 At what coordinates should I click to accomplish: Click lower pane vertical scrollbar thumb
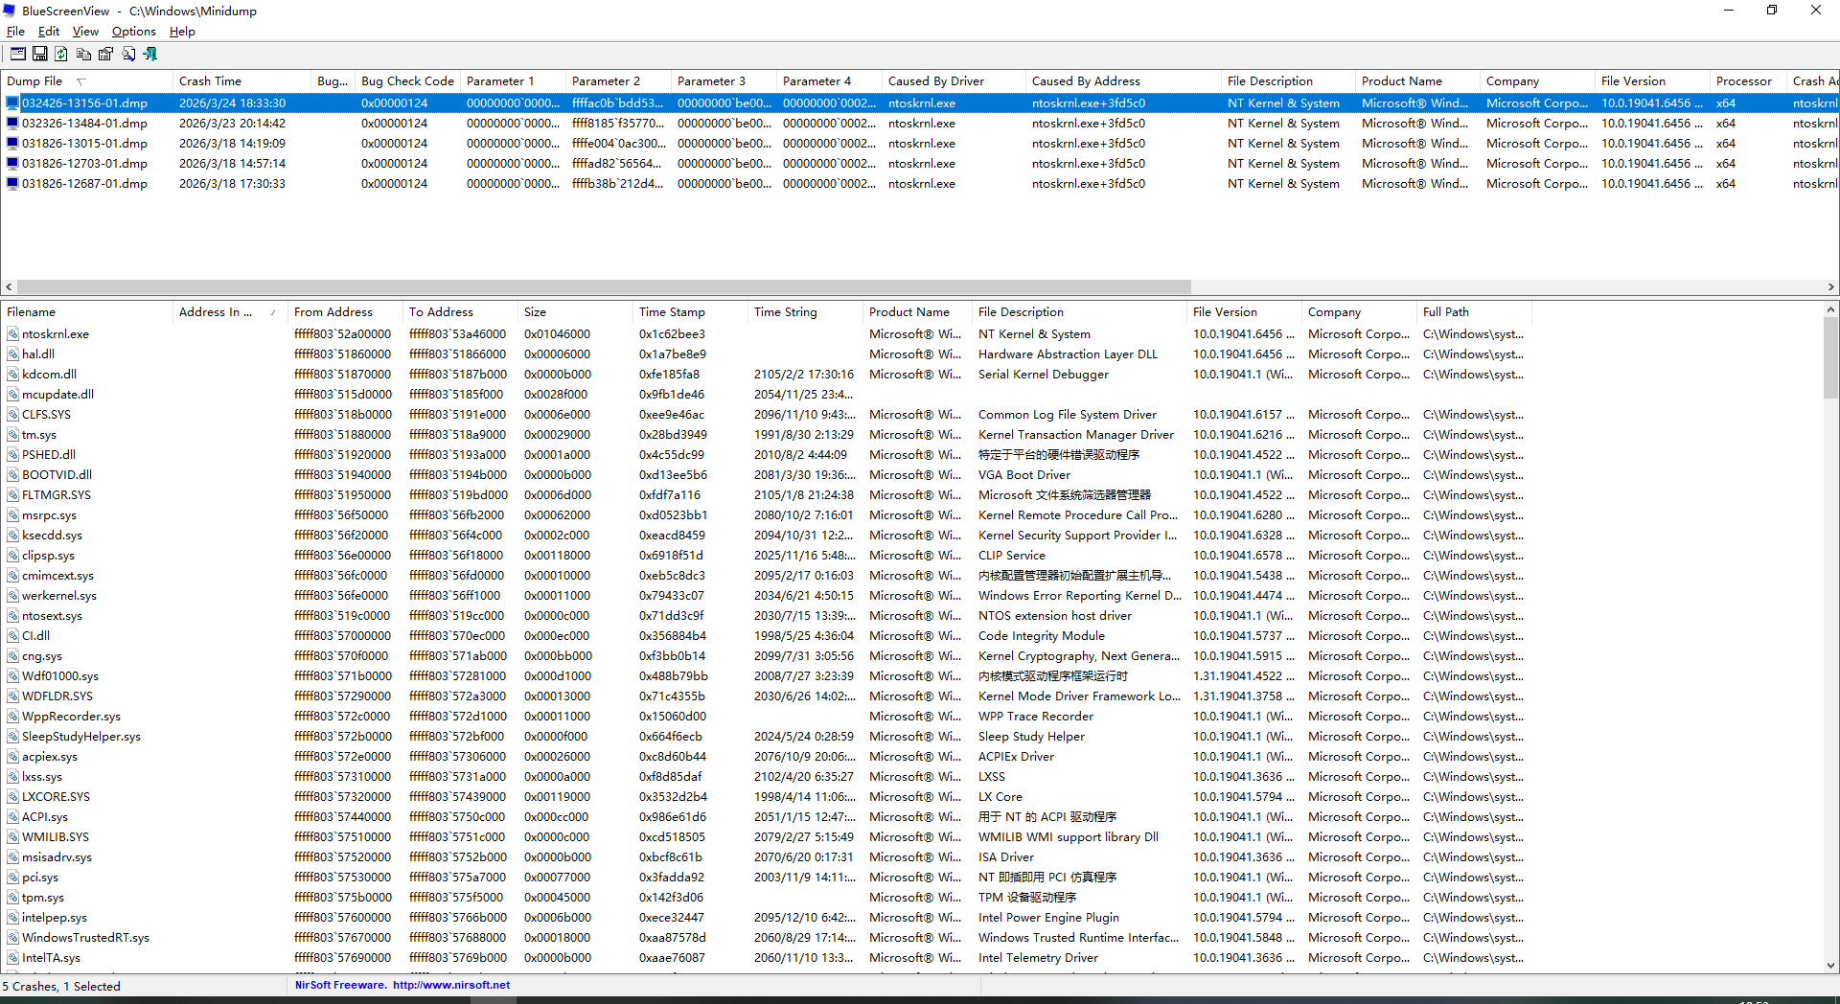pos(1830,358)
